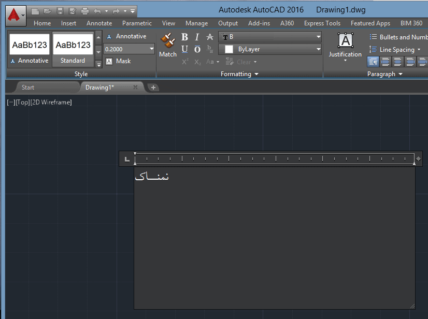Screen dimensions: 428x319
Task: Open the Undo history dropdown arrow
Action: point(106,11)
